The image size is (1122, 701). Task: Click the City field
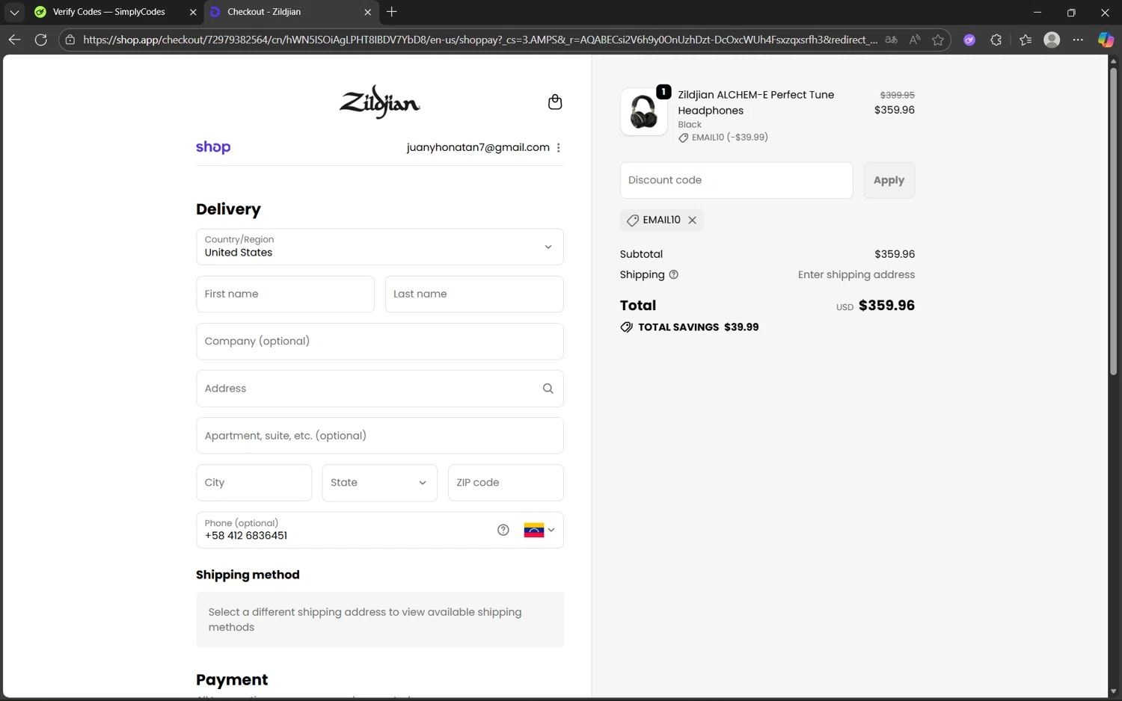point(254,483)
